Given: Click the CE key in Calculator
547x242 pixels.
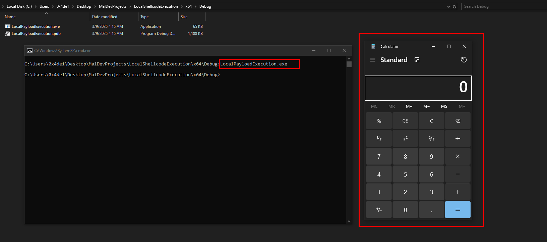Looking at the screenshot, I should (x=405, y=121).
